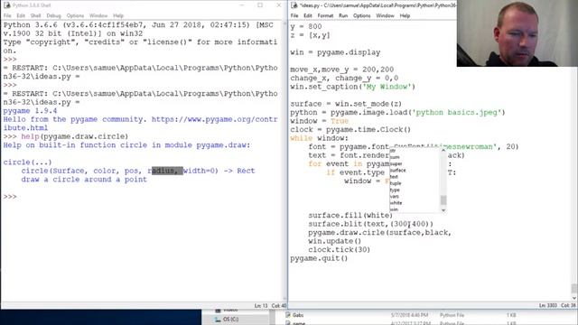
Task: Open the Edit menu in ideas.py editor
Action: (308, 15)
